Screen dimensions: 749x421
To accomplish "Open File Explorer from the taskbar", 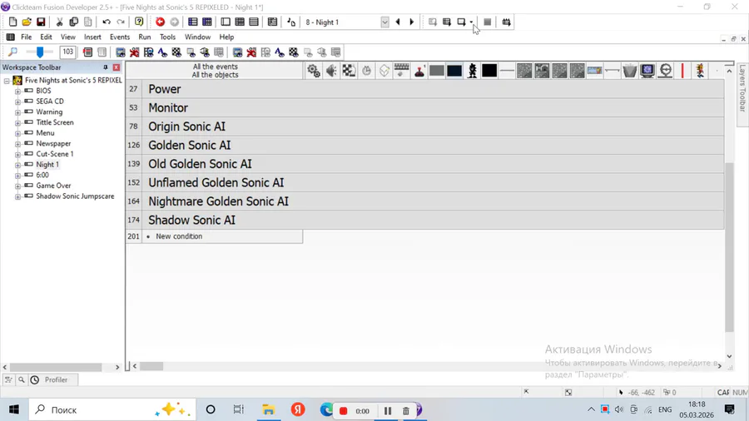I will (269, 409).
